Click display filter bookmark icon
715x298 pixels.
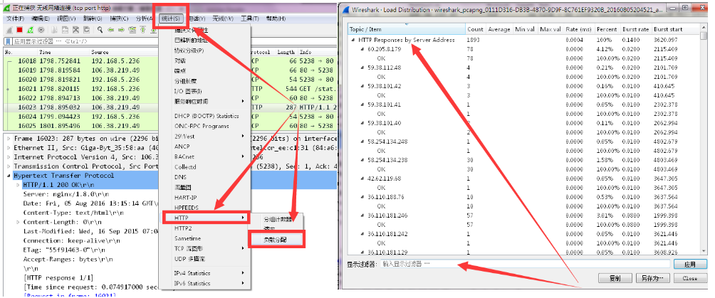coord(8,41)
